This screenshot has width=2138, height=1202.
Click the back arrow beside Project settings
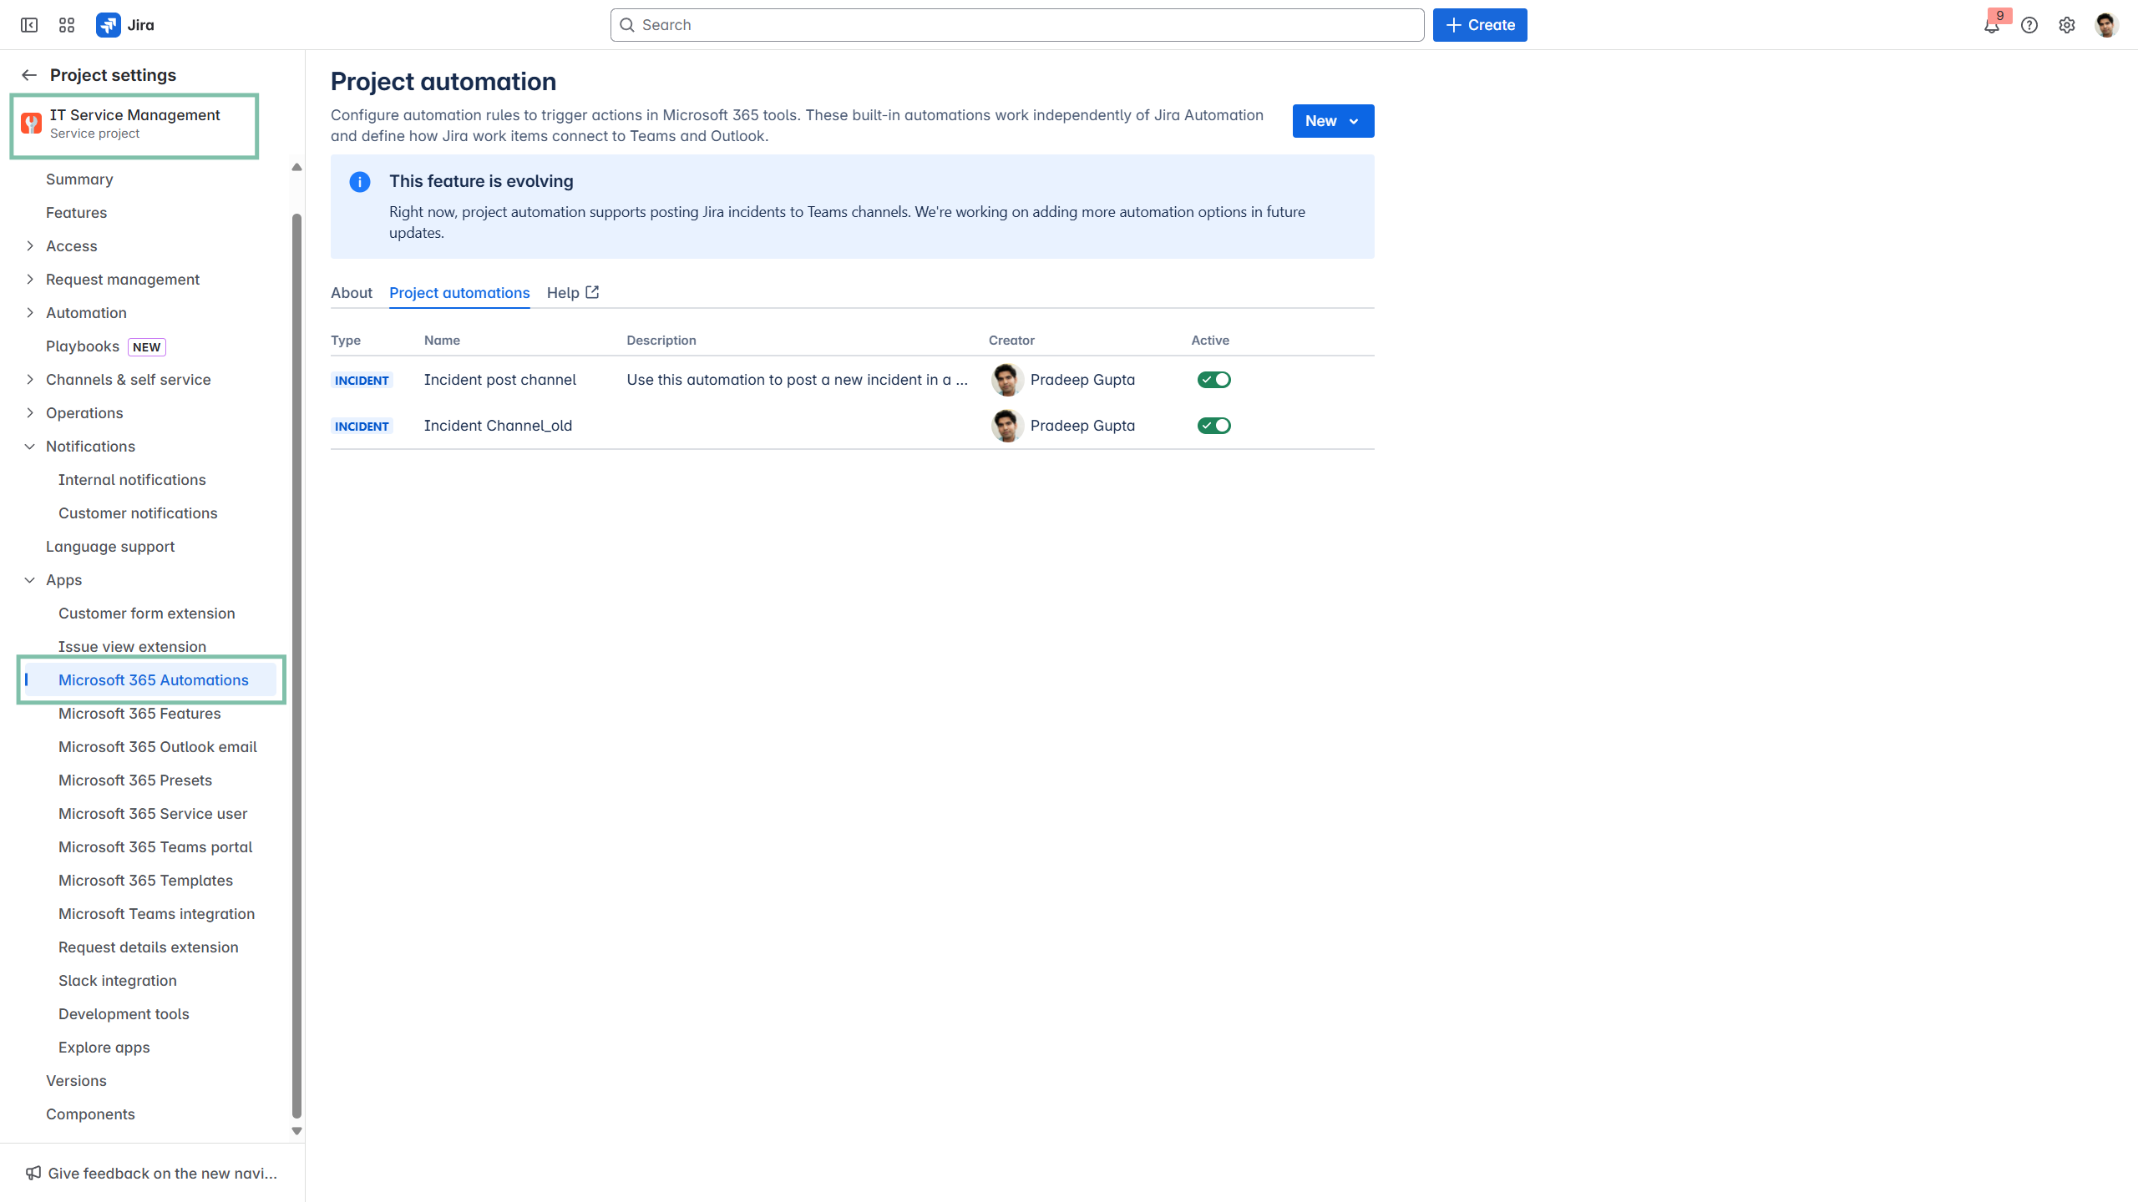tap(29, 75)
